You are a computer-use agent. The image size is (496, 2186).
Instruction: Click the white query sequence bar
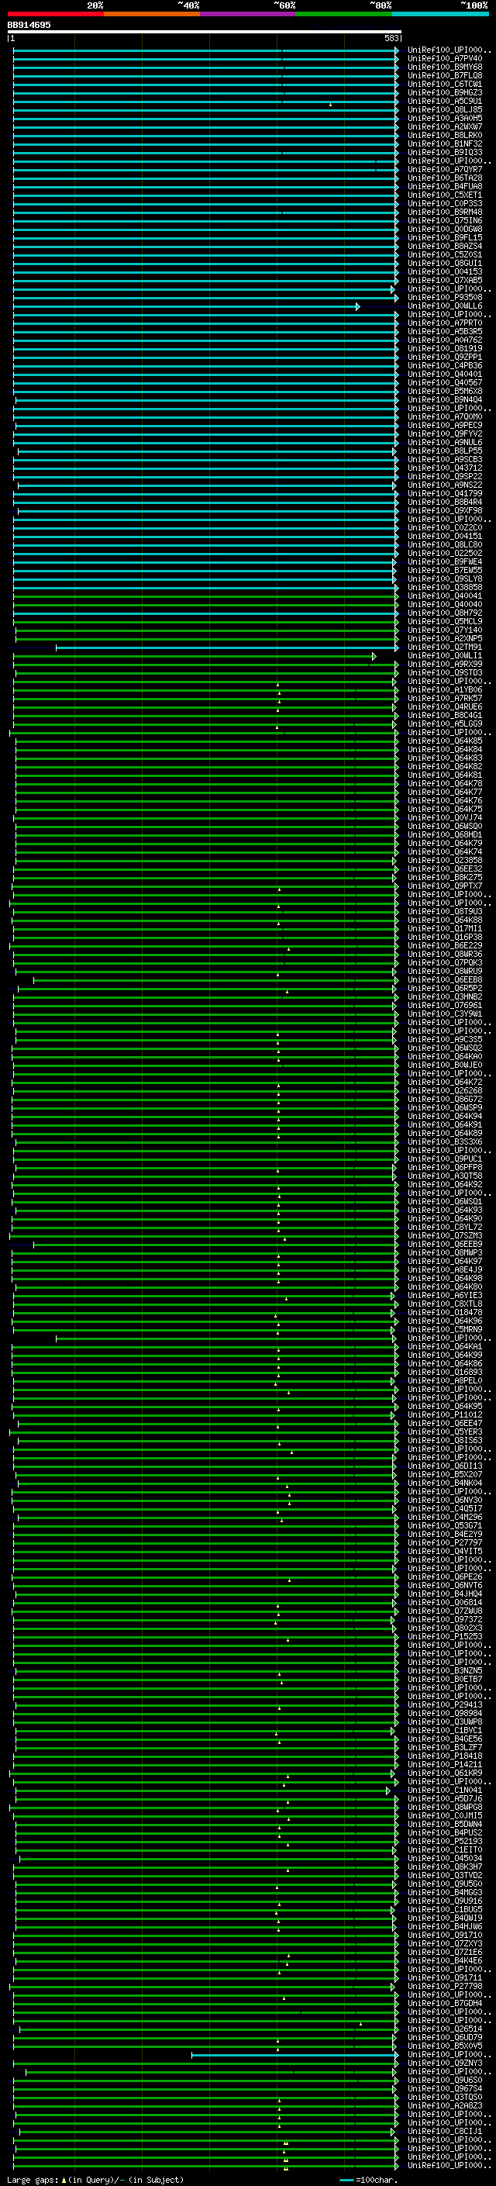point(205,31)
